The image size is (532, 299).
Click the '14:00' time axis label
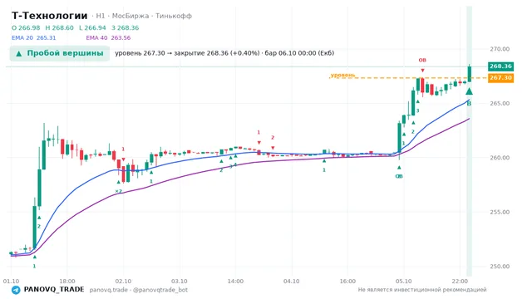(235, 281)
